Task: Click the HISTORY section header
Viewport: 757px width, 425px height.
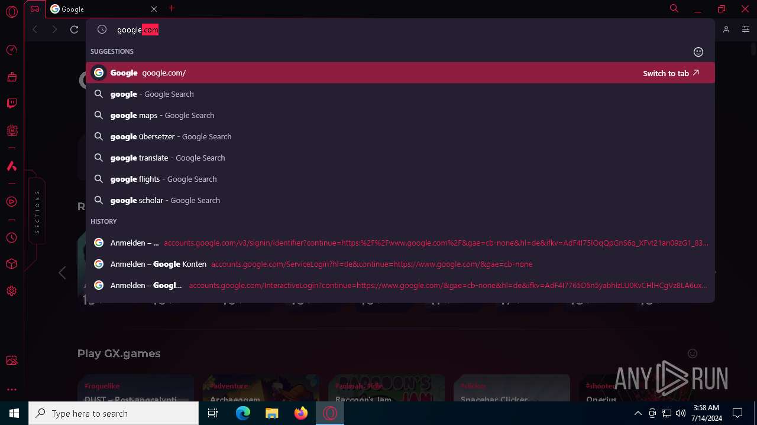Action: click(x=103, y=221)
